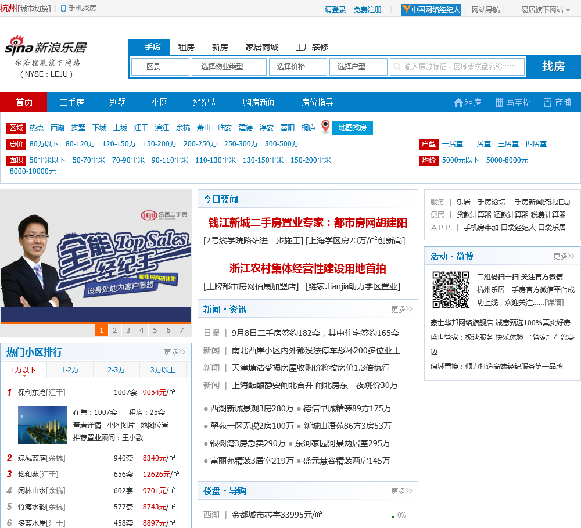The height and width of the screenshot is (528, 581).
Task: Switch ranking to 1-2万 tab
Action: click(70, 370)
